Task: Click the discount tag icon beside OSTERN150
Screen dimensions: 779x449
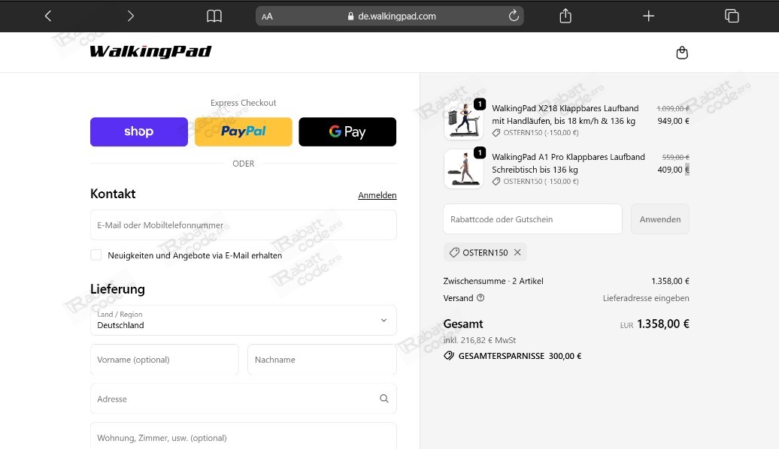Action: tap(453, 253)
